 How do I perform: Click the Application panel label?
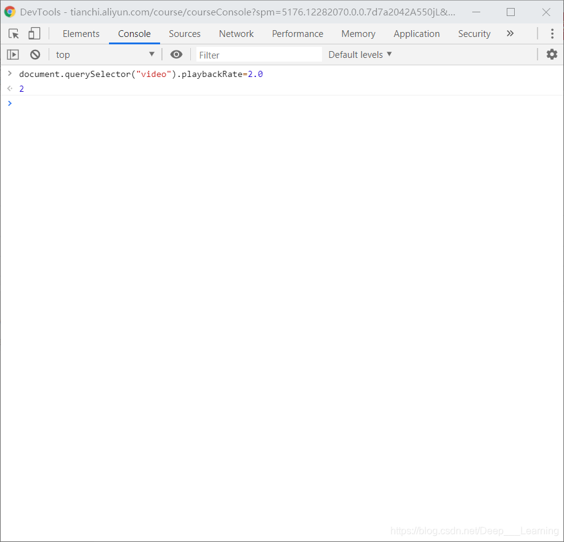click(x=416, y=33)
